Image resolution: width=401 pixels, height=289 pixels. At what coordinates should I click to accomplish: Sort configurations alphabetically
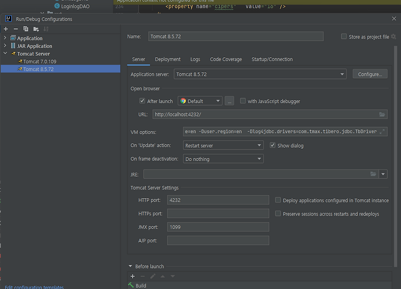46,29
